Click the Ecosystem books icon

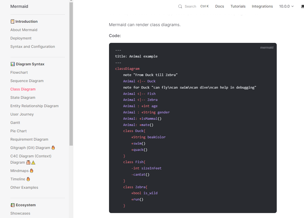[13, 205]
